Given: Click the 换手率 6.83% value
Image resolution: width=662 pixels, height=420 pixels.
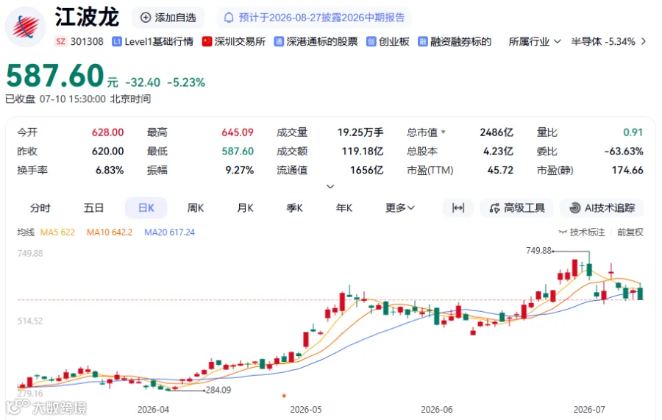Looking at the screenshot, I should pyautogui.click(x=110, y=170).
